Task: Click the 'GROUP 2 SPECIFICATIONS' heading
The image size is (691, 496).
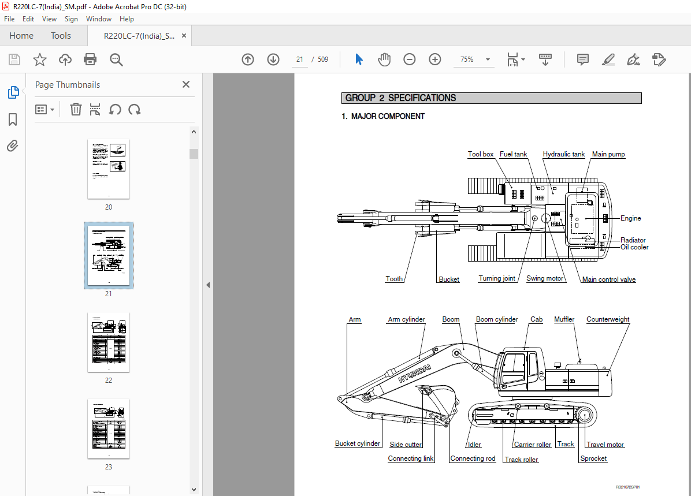Action: pos(400,98)
